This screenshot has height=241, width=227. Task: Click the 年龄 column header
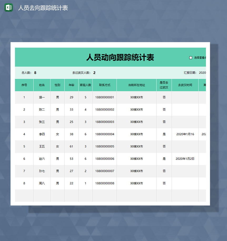click(x=71, y=85)
